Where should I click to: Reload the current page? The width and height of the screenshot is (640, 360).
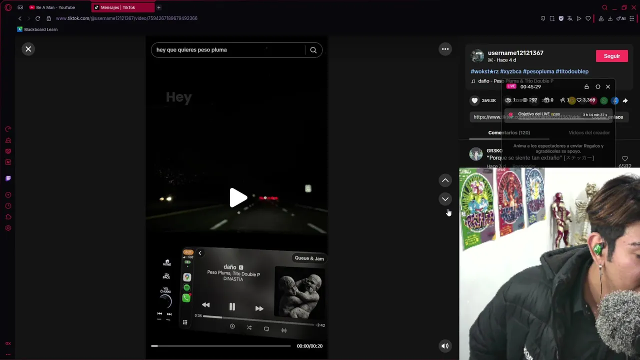[x=37, y=18]
